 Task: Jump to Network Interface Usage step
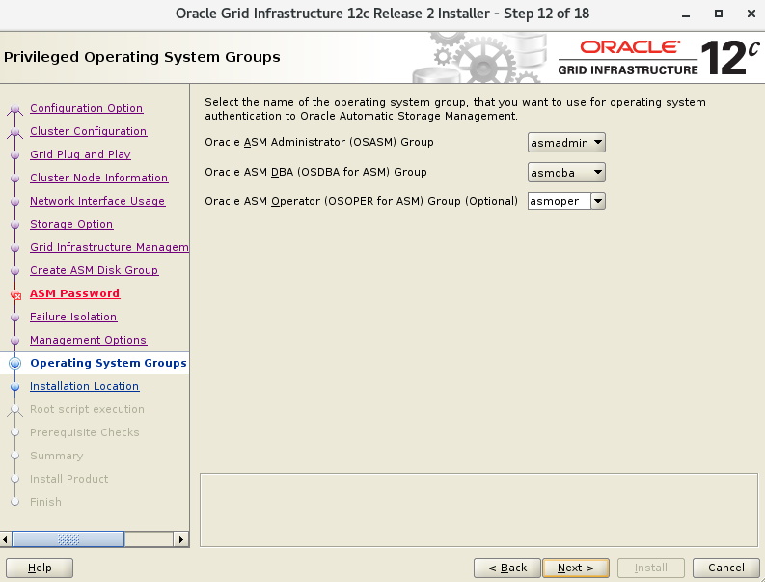coord(97,201)
